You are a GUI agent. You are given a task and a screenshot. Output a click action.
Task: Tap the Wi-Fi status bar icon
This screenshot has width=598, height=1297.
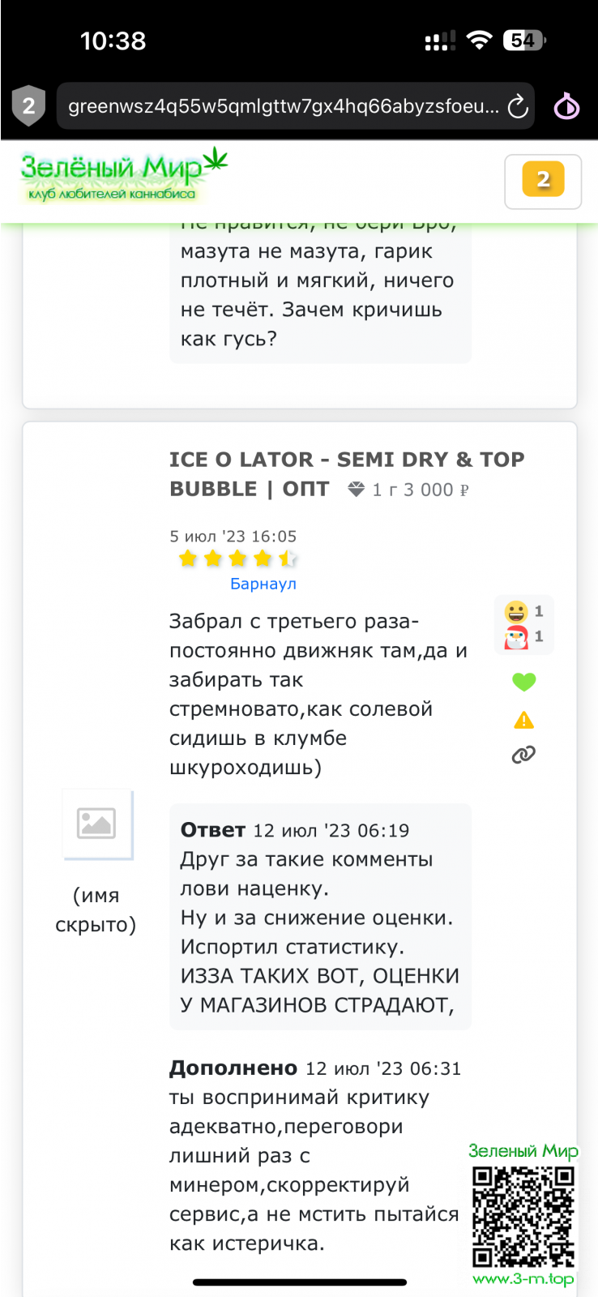480,41
